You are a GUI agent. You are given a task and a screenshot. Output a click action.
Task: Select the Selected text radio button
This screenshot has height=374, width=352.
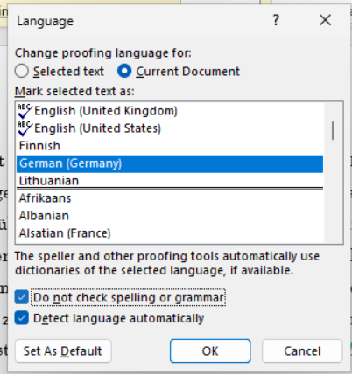22,71
